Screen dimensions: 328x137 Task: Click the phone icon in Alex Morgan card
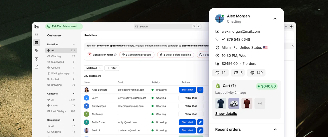[x=217, y=39]
